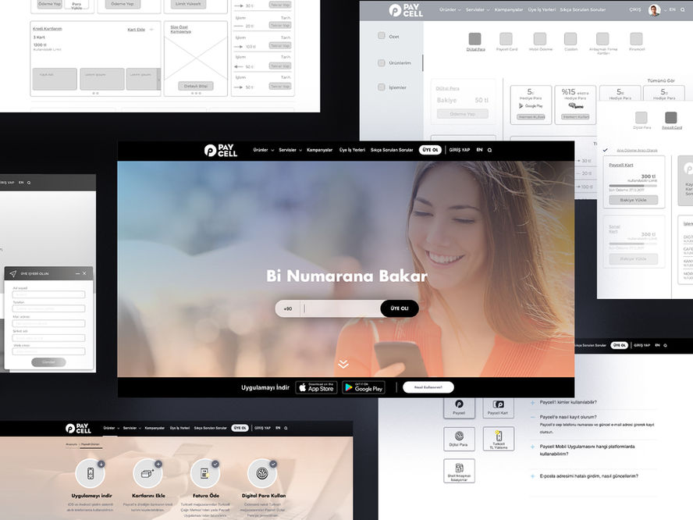Open Üye İş Yerleri in center homepage header

tap(352, 150)
